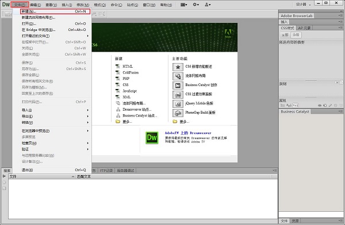Screen dimensions: 345x225
Task: Click the 更多 folder icon under 新建
Action: [x=118, y=122]
